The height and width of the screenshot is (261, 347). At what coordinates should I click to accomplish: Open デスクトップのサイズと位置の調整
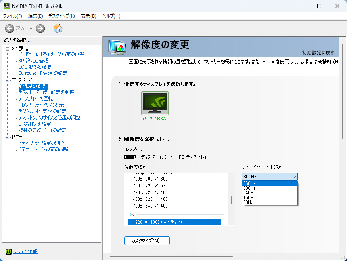49,118
